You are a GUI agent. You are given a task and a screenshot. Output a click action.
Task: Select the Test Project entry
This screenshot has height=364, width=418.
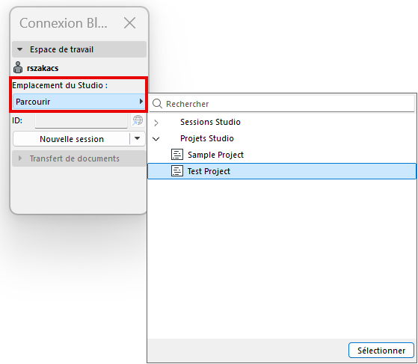[x=282, y=171]
